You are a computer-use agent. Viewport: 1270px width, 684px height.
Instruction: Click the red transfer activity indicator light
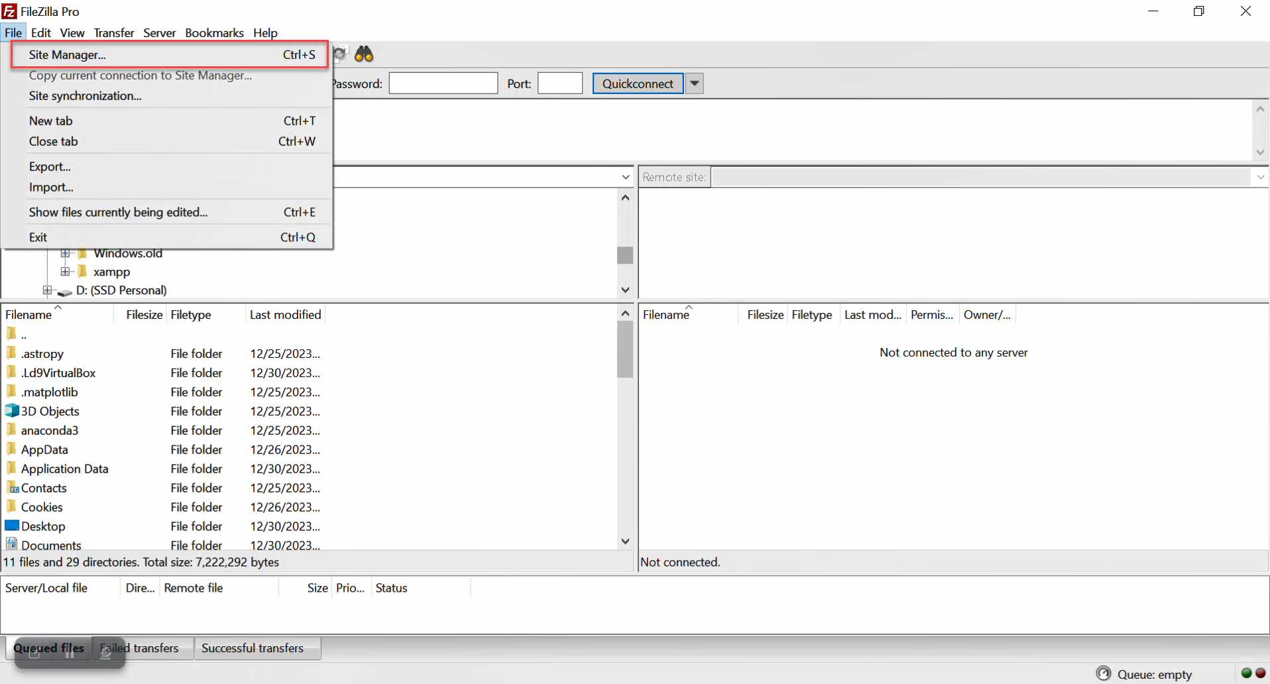point(1260,673)
